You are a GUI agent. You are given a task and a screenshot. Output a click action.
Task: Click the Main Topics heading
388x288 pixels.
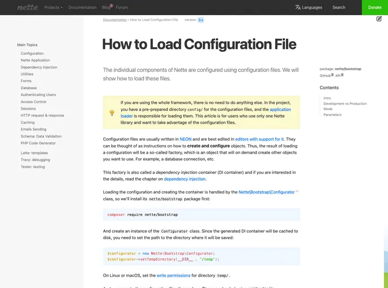tap(27, 44)
